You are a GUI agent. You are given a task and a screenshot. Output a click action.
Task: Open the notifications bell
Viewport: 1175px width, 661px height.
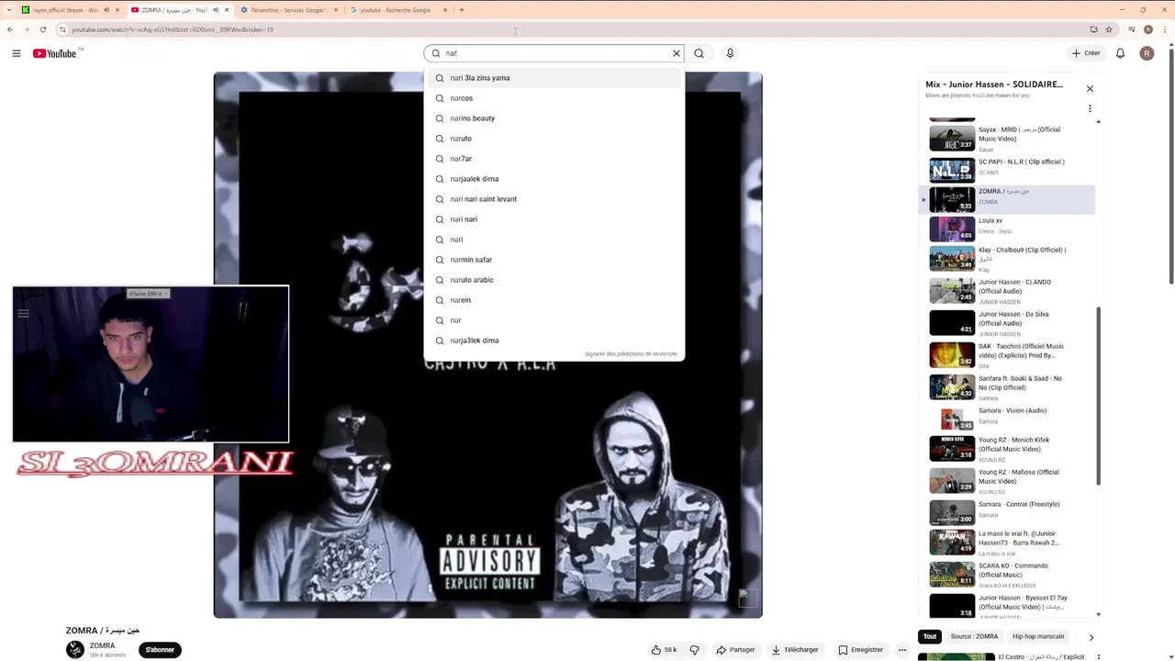point(1120,53)
